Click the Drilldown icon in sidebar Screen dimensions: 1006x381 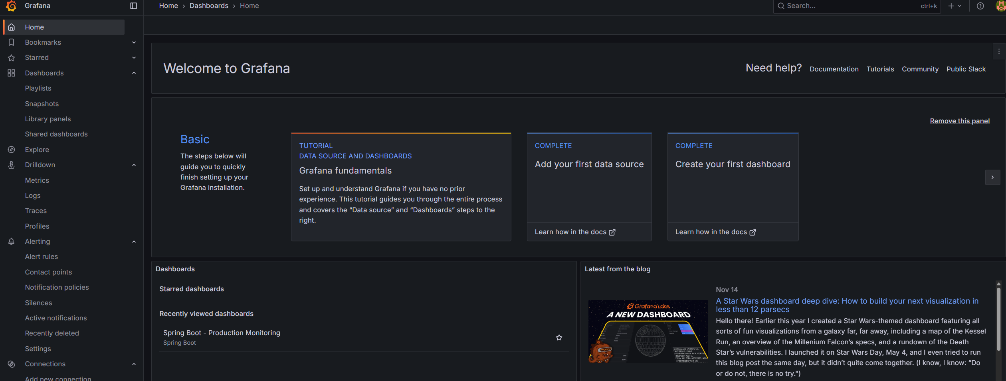(x=12, y=165)
